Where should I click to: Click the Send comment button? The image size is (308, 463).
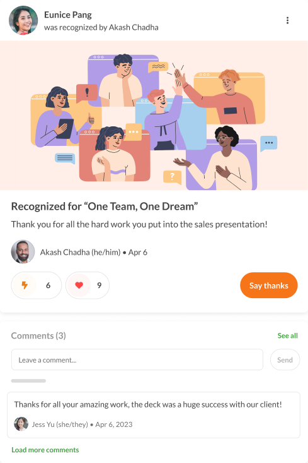[285, 359]
